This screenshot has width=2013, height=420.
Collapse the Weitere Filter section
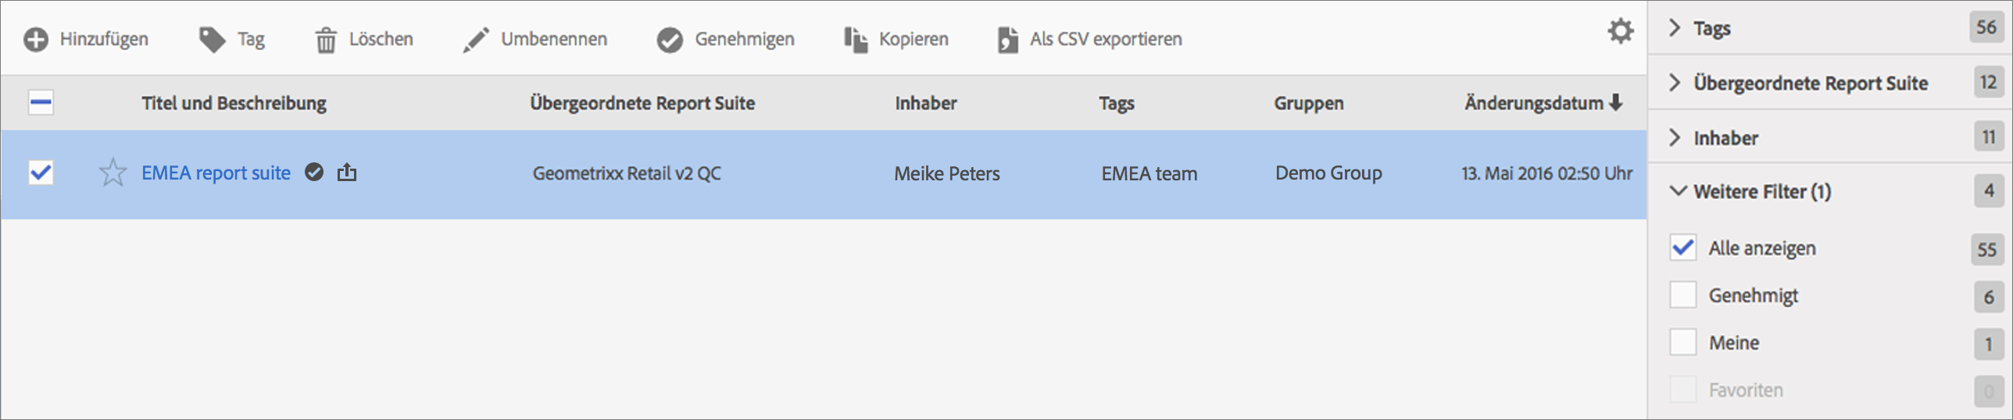(x=1677, y=191)
